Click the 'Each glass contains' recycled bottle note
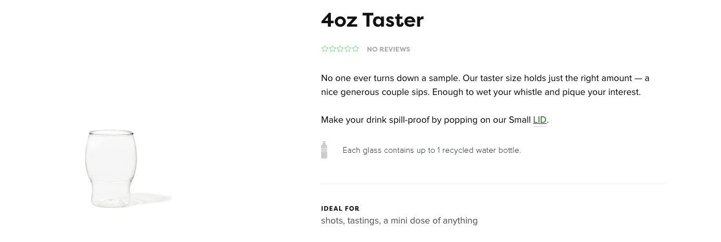Image resolution: width=721 pixels, height=242 pixels. pyautogui.click(x=432, y=150)
